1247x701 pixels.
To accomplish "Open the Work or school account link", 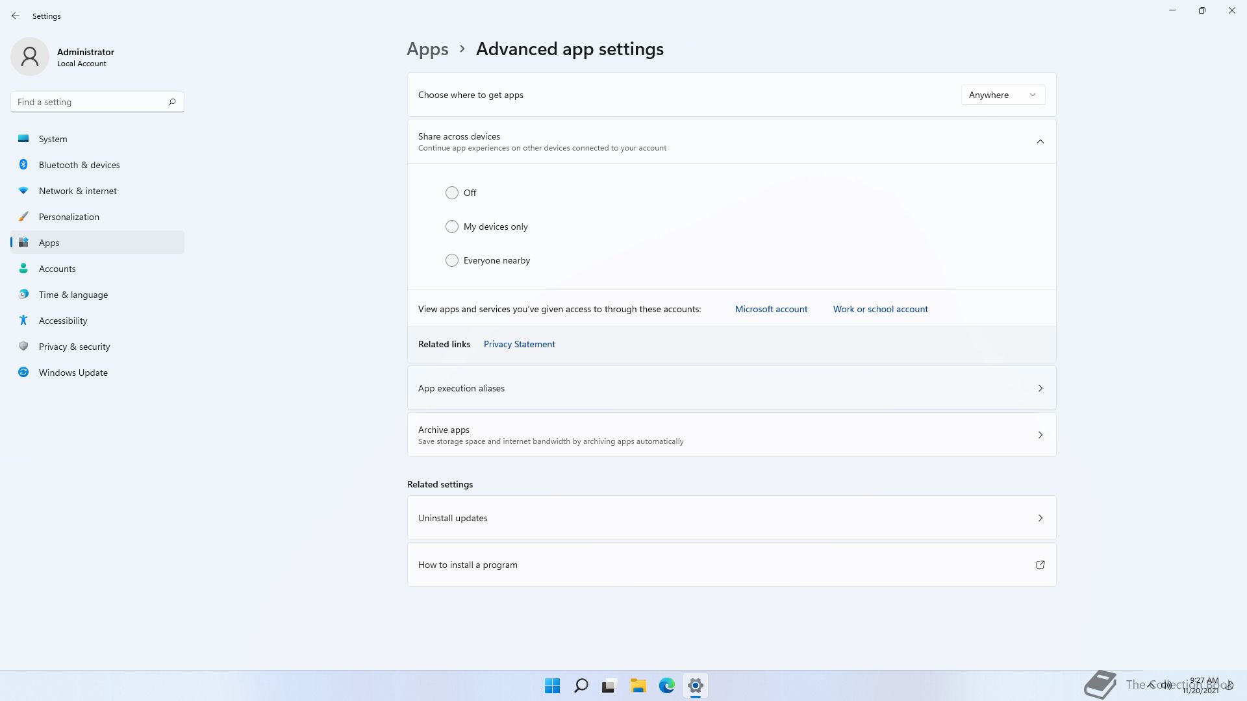I will (880, 309).
